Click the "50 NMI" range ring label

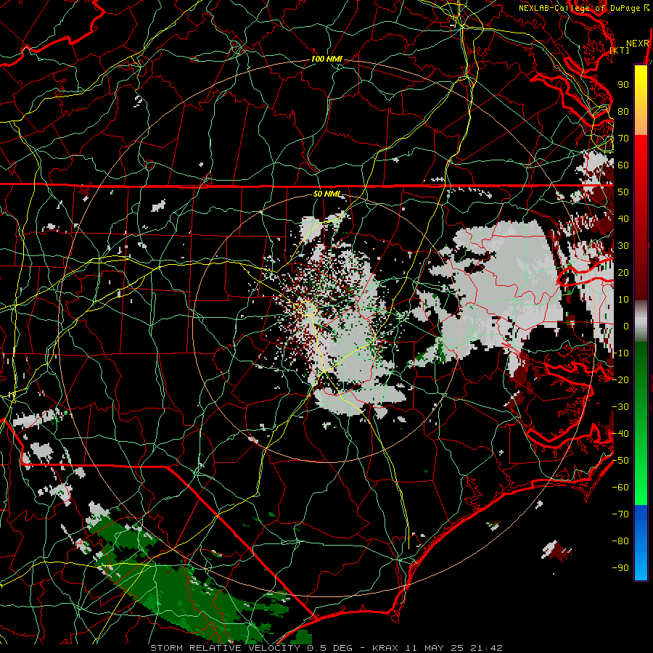[326, 194]
